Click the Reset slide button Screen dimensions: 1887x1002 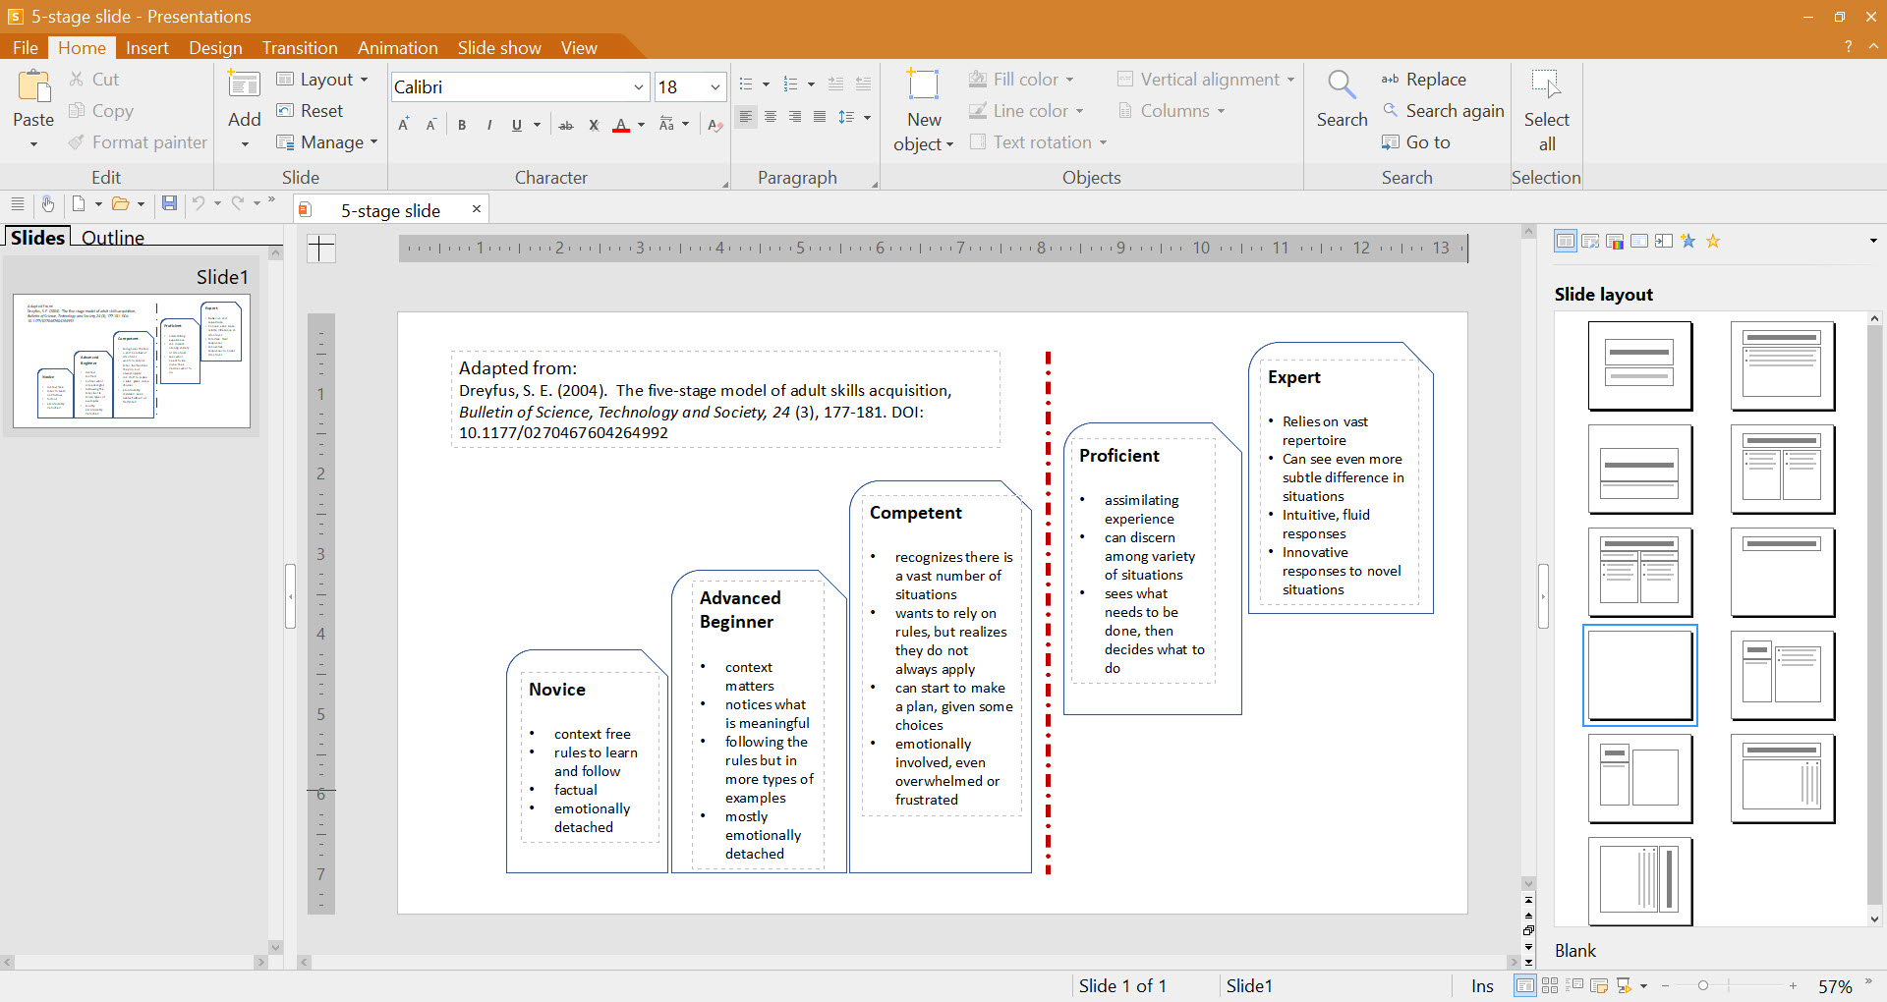click(x=311, y=111)
